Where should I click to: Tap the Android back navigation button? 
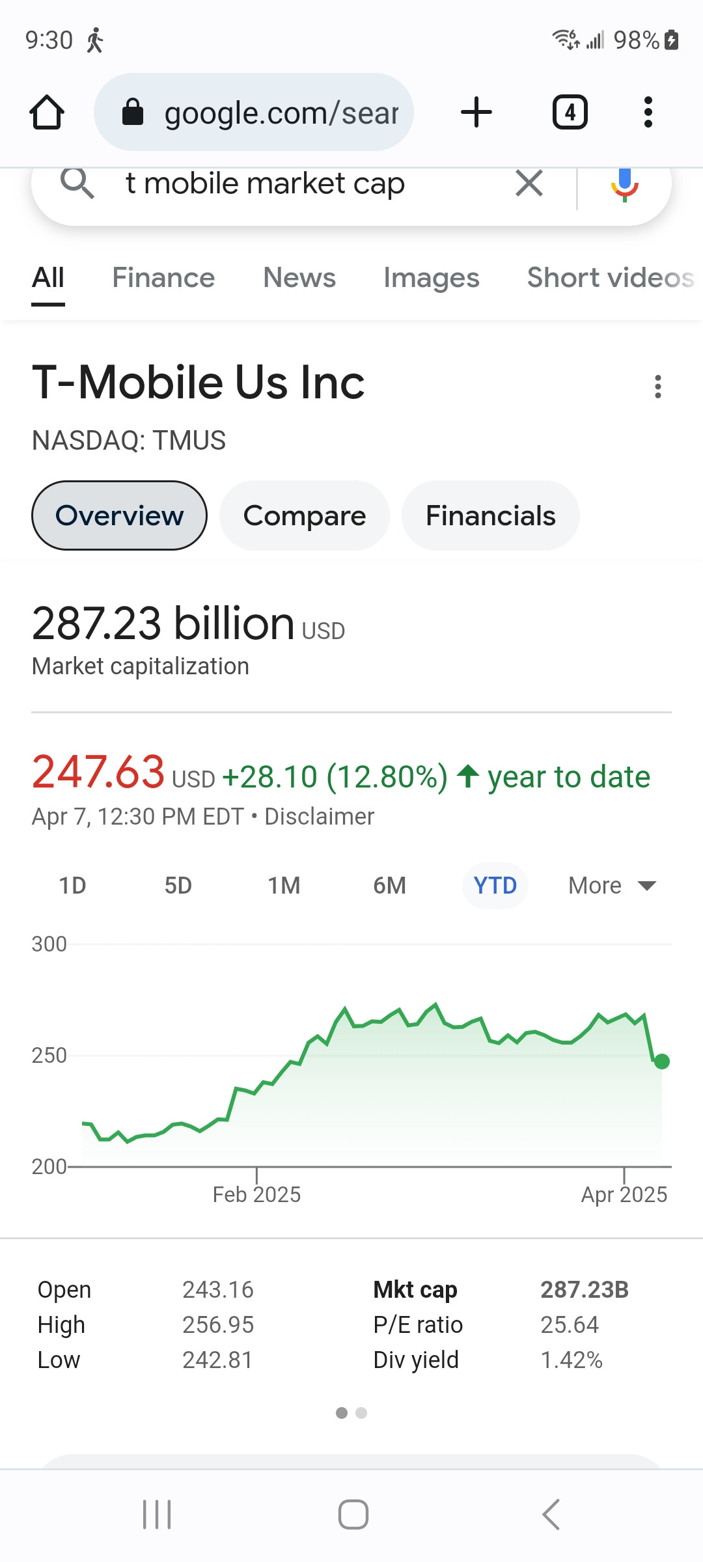coord(551,1514)
